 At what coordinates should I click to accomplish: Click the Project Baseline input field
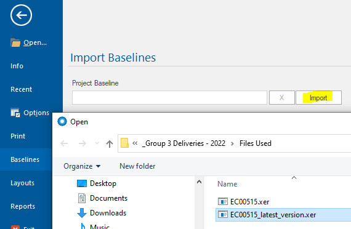(169, 98)
